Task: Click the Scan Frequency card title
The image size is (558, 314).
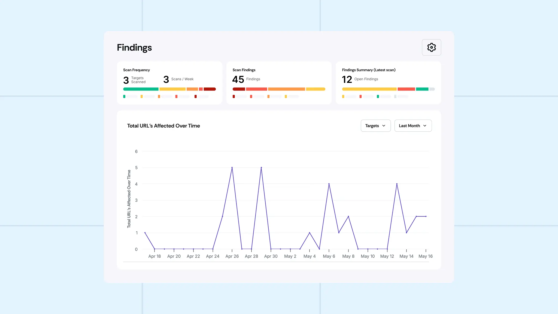Action: tap(137, 70)
